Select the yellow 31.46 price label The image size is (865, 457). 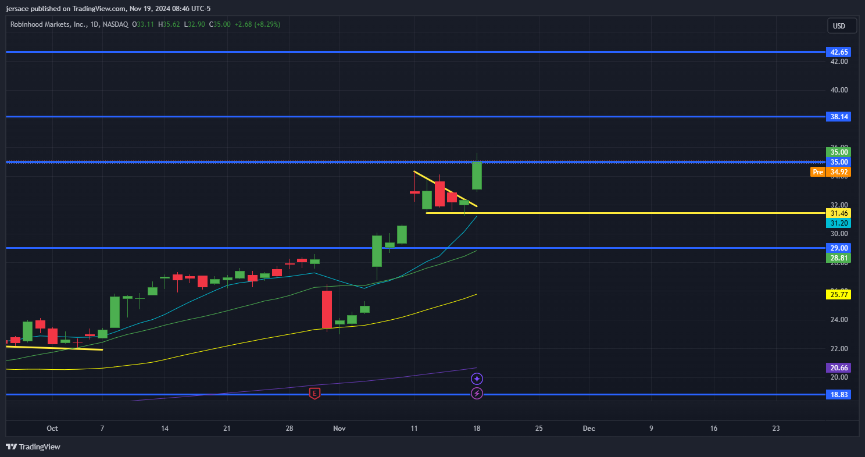pos(839,213)
